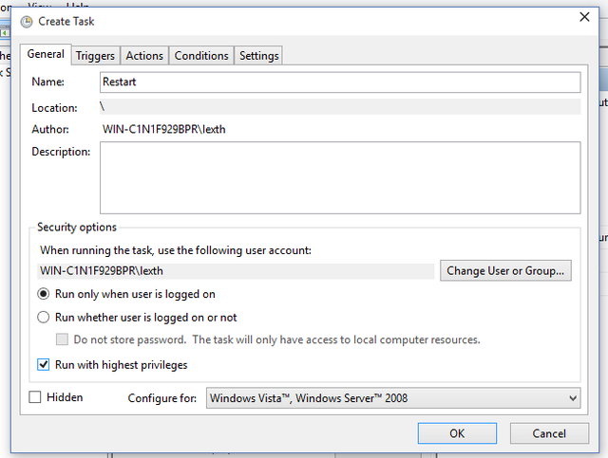The height and width of the screenshot is (458, 608).
Task: Click the Name field containing Restart
Action: 340,82
